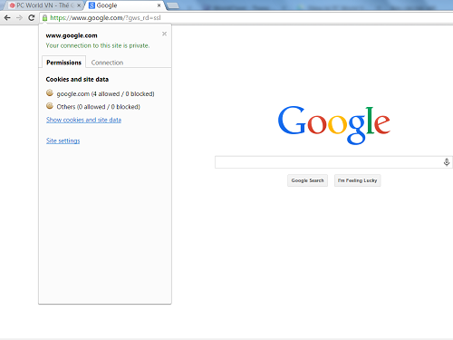Viewport: 453px width, 340px height.
Task: Click the I'm Feeling Lucky button
Action: coord(357,180)
